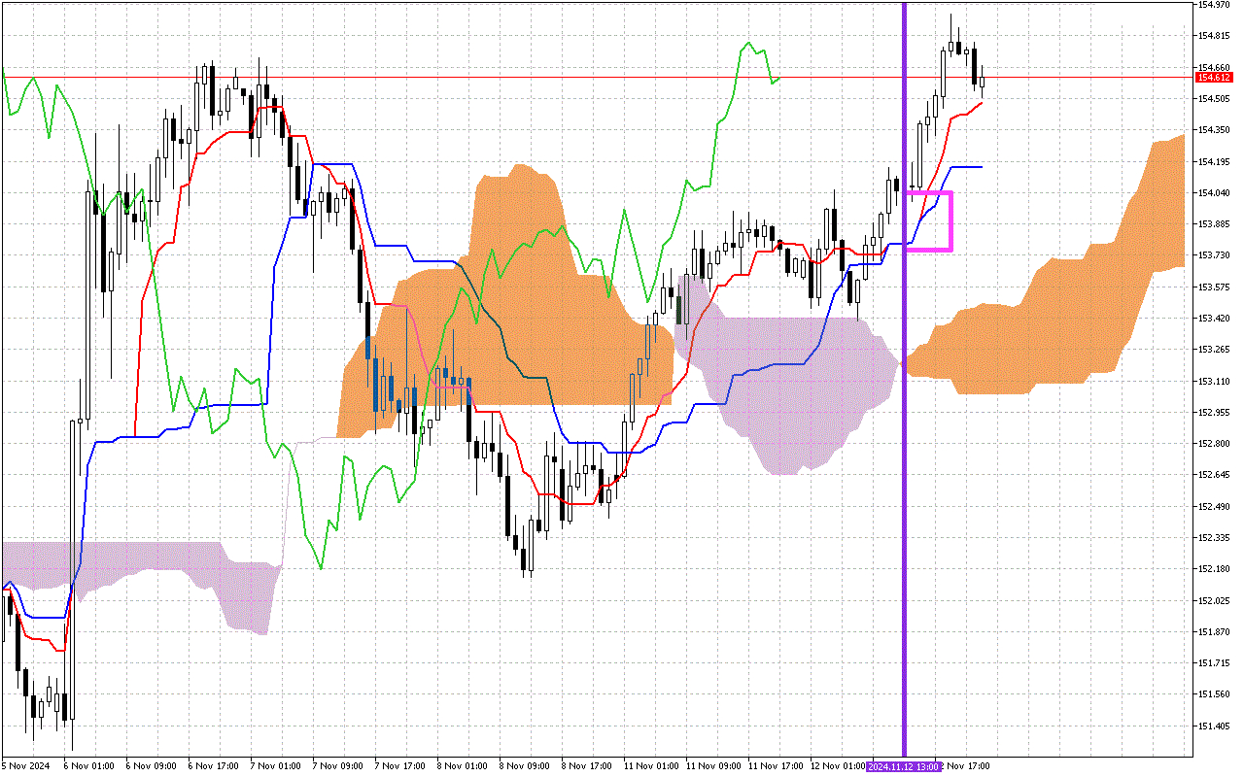Click the 6 Nov 01:00 time label

pos(87,766)
